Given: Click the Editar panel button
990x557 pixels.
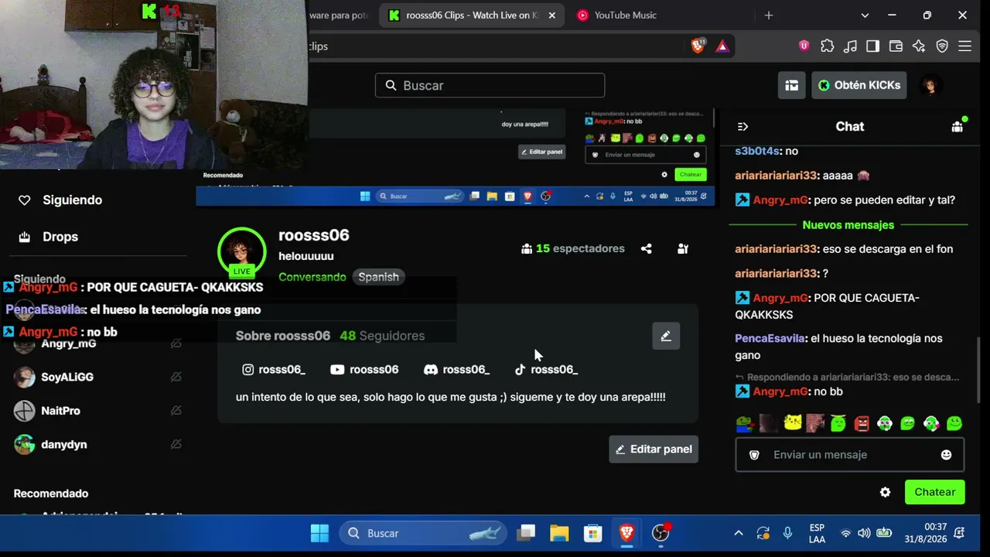Looking at the screenshot, I should point(654,449).
